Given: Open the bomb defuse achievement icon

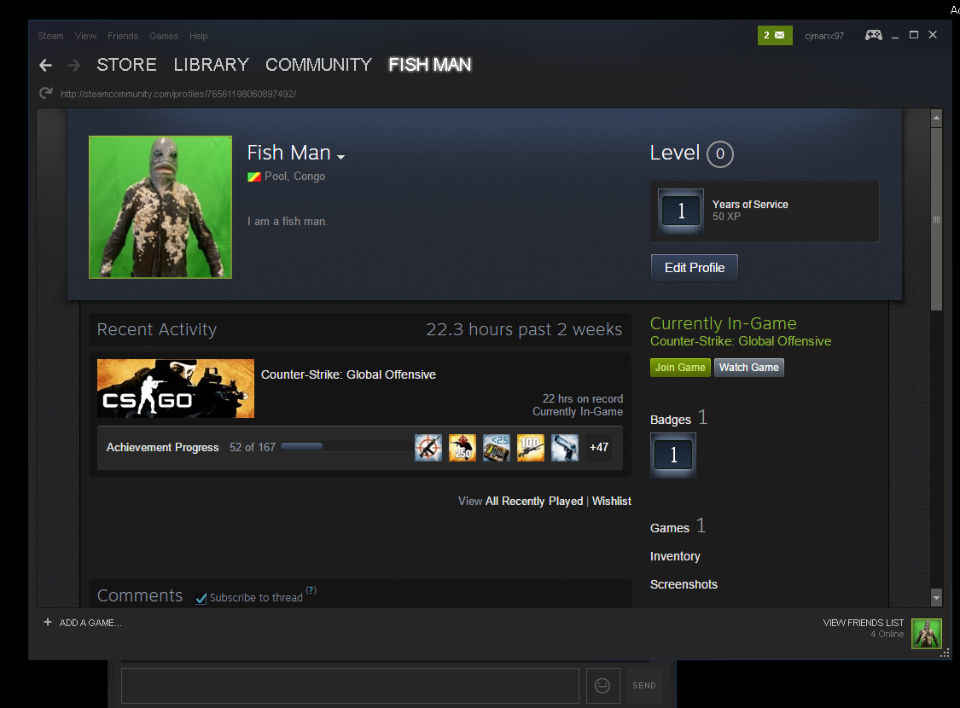Looking at the screenshot, I should click(x=497, y=447).
